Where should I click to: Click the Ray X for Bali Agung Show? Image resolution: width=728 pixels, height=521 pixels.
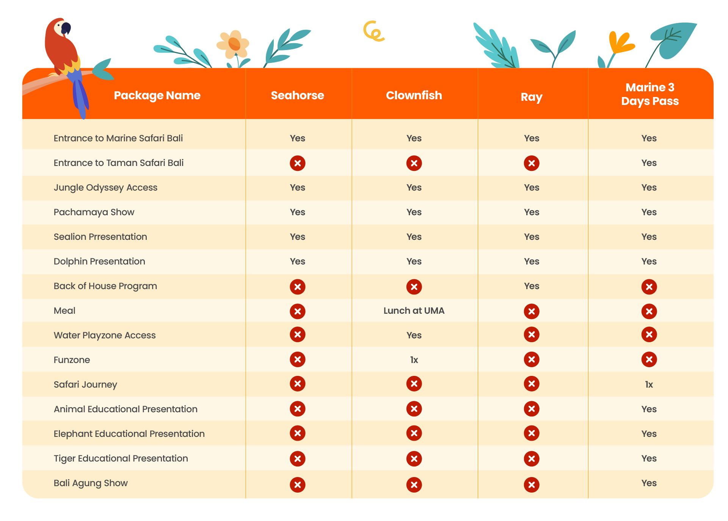(x=531, y=485)
